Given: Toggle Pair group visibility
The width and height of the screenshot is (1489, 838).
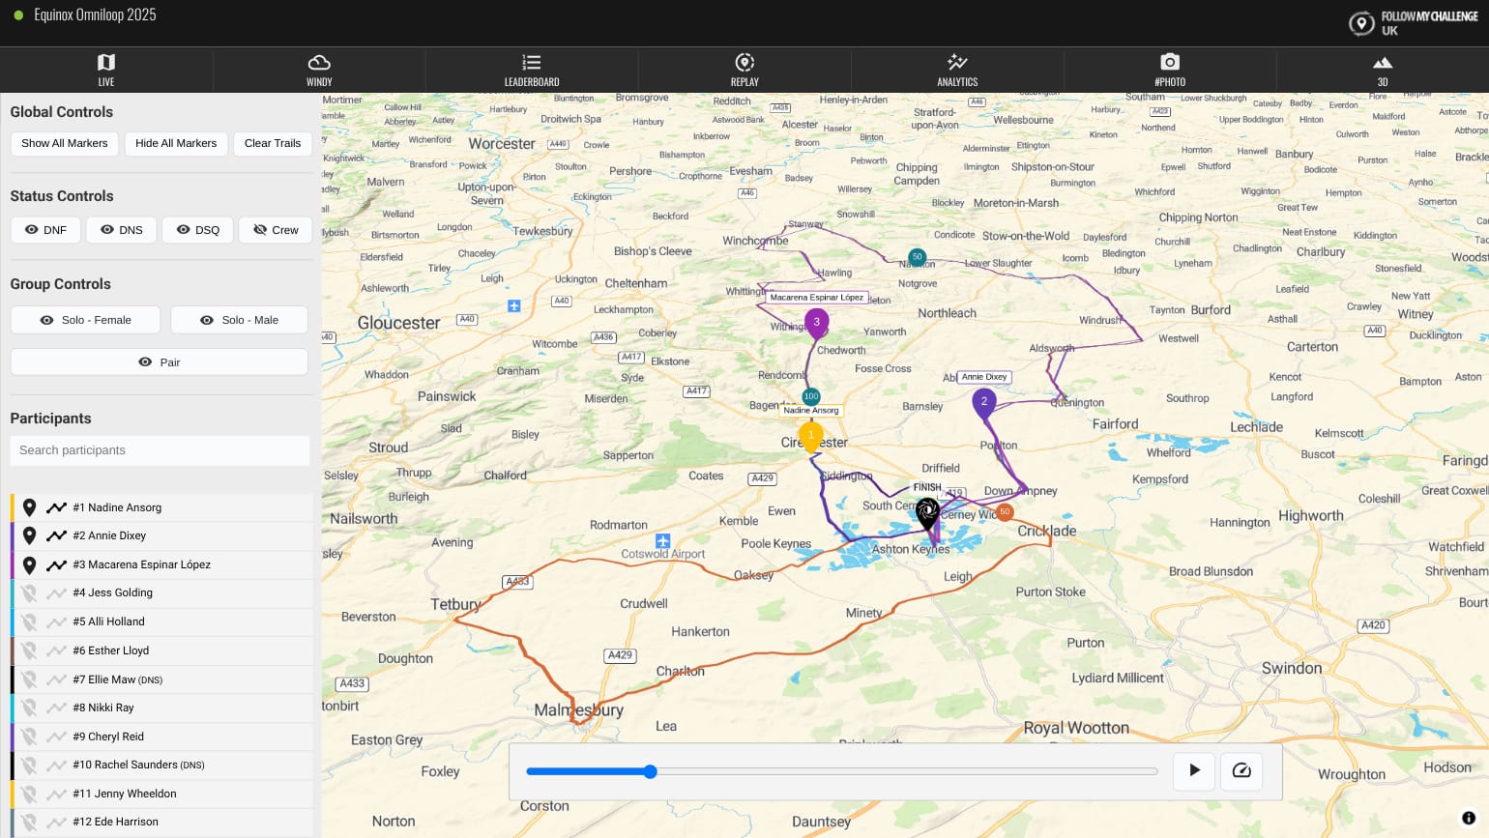Looking at the screenshot, I should pos(160,362).
